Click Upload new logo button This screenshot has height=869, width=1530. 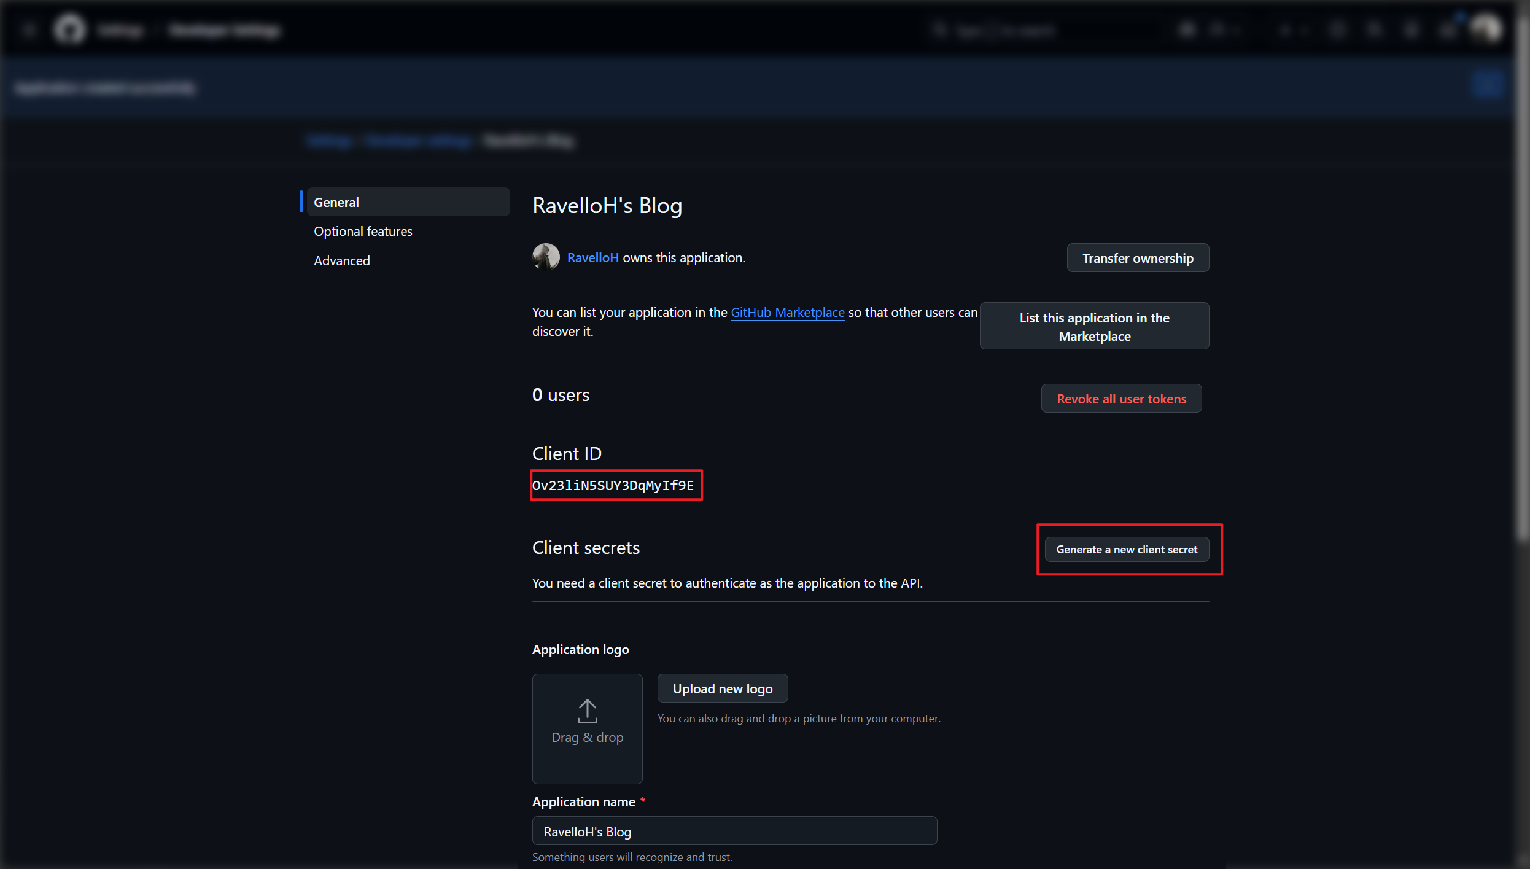coord(722,689)
